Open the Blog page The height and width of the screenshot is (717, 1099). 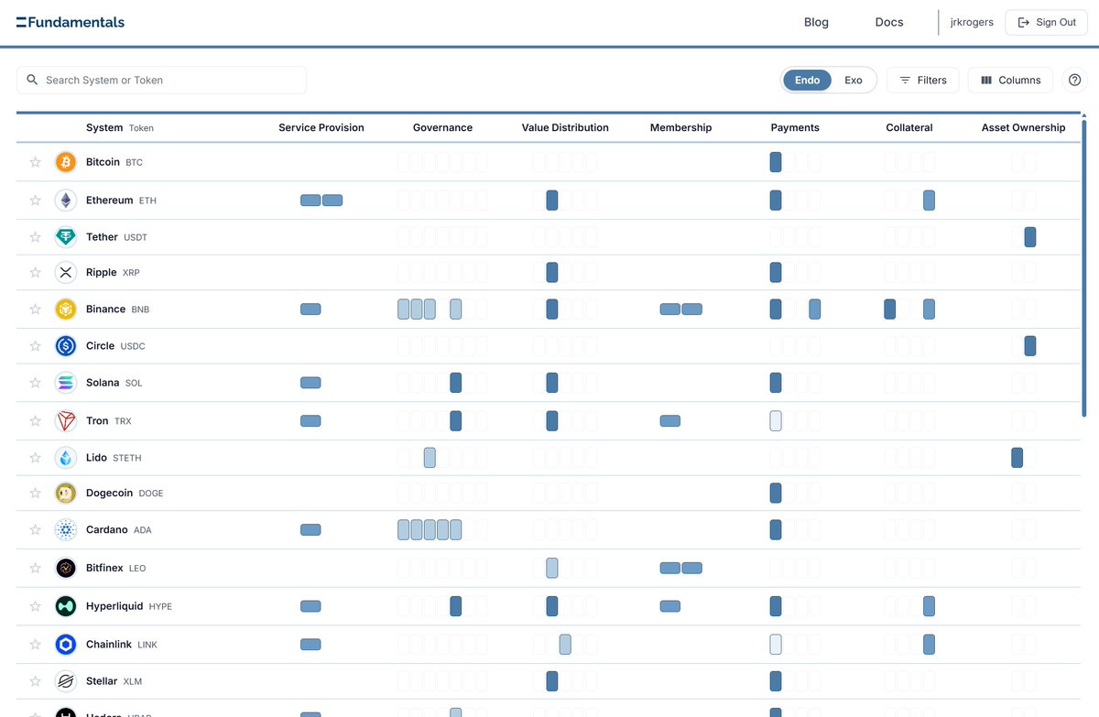pos(816,22)
